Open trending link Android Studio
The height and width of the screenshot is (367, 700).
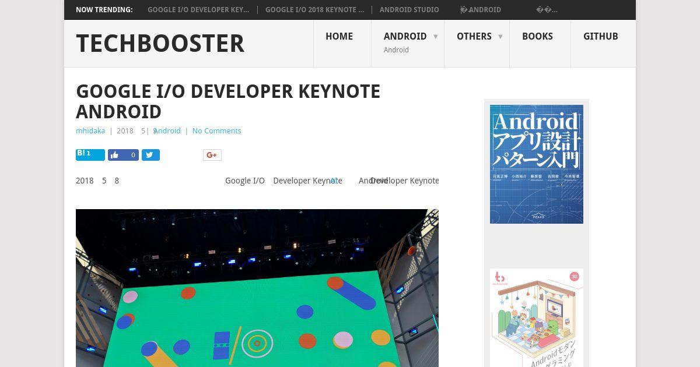409,10
